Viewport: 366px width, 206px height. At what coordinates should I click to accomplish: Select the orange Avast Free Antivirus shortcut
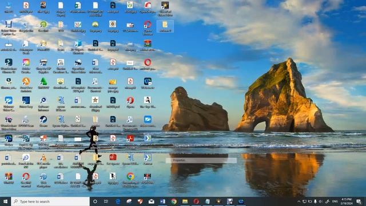coord(26,84)
